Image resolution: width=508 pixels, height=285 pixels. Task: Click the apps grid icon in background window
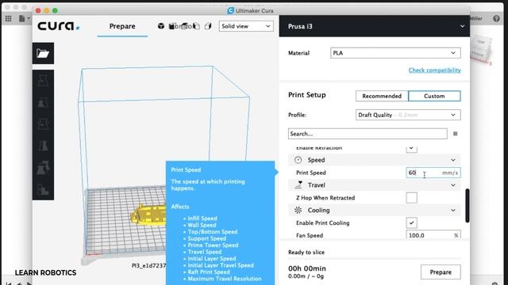click(9, 19)
